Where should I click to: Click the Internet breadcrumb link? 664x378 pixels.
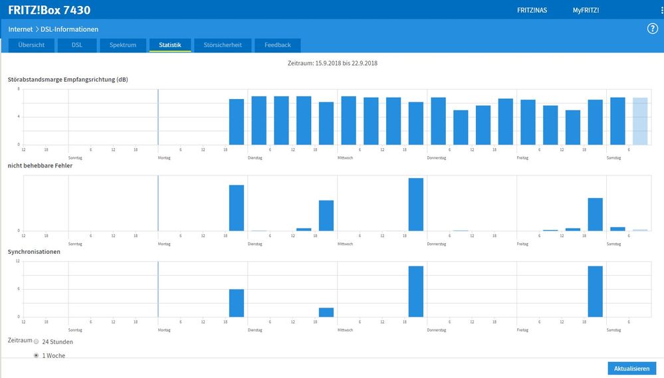tap(21, 29)
